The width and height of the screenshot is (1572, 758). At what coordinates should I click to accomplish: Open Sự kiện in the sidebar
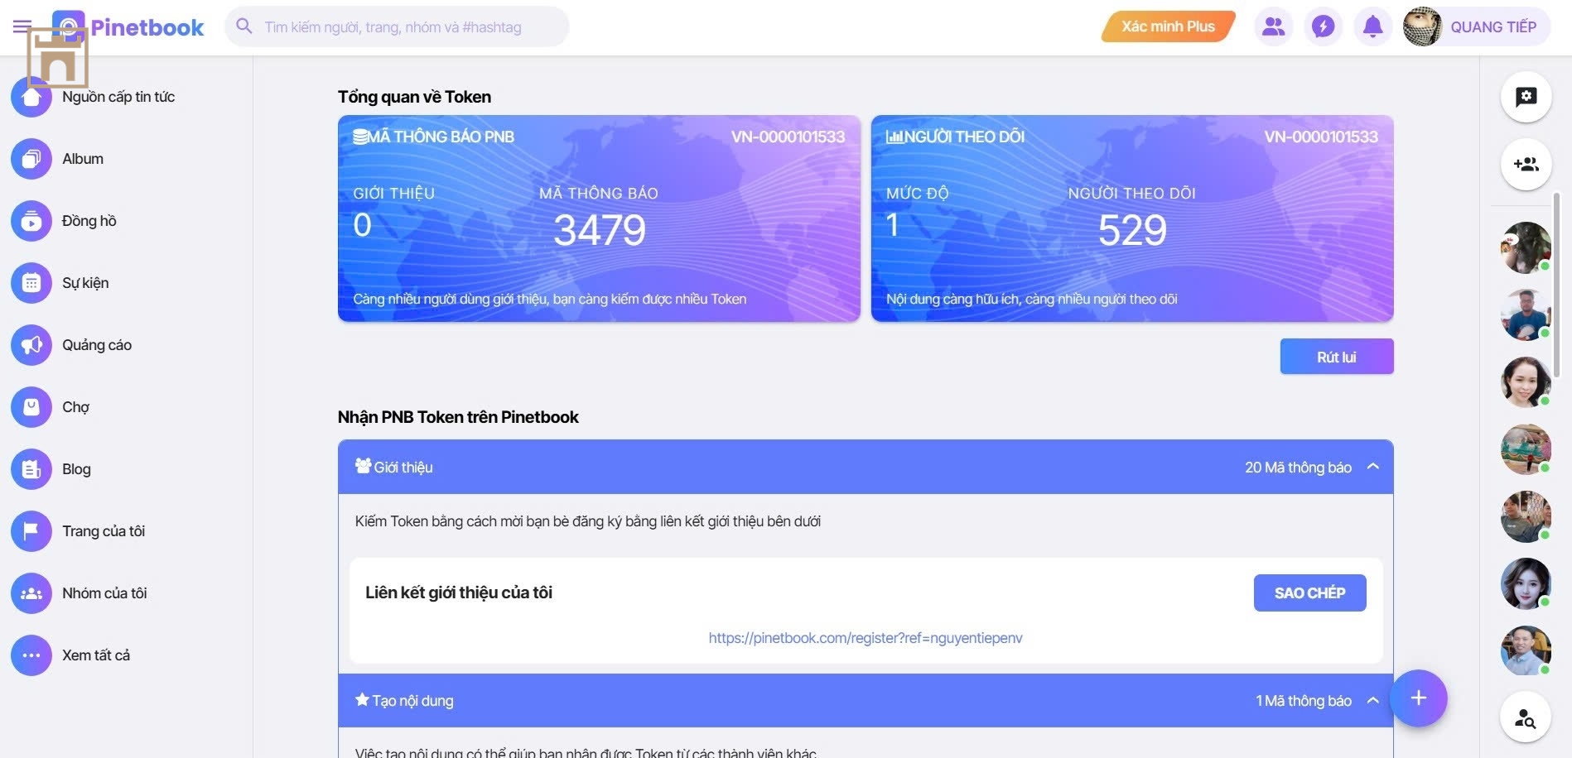pos(85,283)
